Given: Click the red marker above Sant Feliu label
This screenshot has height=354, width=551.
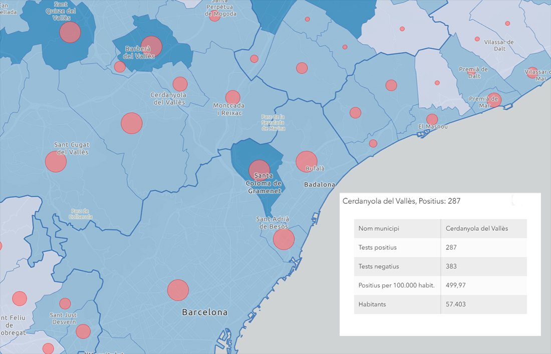Looking at the screenshot, I should (20, 298).
